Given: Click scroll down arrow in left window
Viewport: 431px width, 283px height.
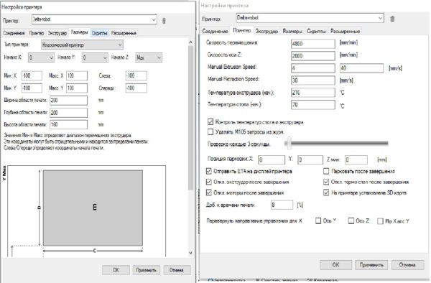Looking at the screenshot, I should point(191,253).
